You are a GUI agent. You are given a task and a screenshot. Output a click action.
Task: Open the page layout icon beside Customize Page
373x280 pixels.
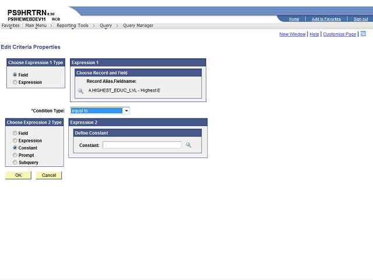[x=363, y=34]
